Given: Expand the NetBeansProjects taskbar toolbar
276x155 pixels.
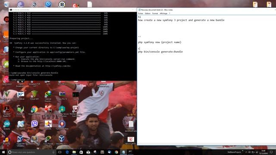Looking at the screenshot, I should 242,151.
